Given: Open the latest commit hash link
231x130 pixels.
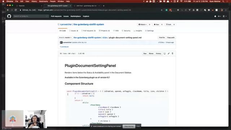Looking at the screenshot, I should tap(161, 43).
